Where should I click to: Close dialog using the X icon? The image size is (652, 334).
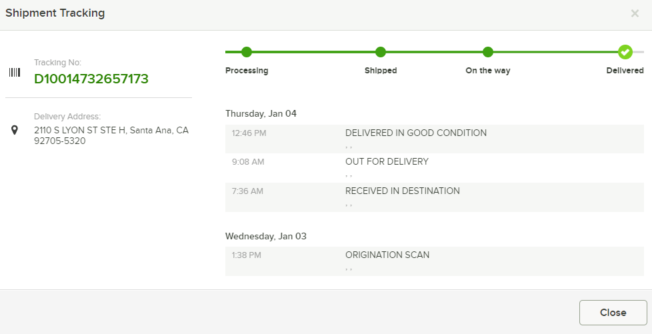pos(635,13)
